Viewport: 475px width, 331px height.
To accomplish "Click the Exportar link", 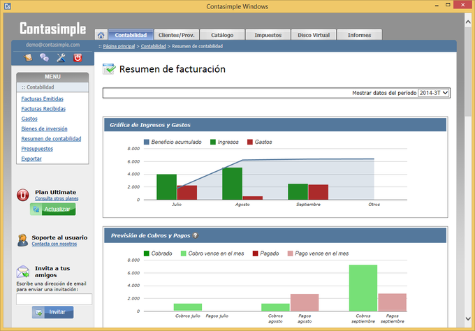I will (31, 159).
